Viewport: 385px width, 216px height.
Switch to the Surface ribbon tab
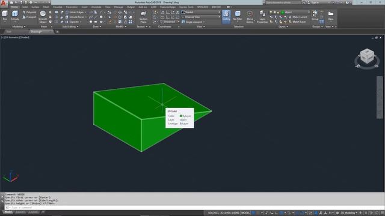tap(35, 7)
